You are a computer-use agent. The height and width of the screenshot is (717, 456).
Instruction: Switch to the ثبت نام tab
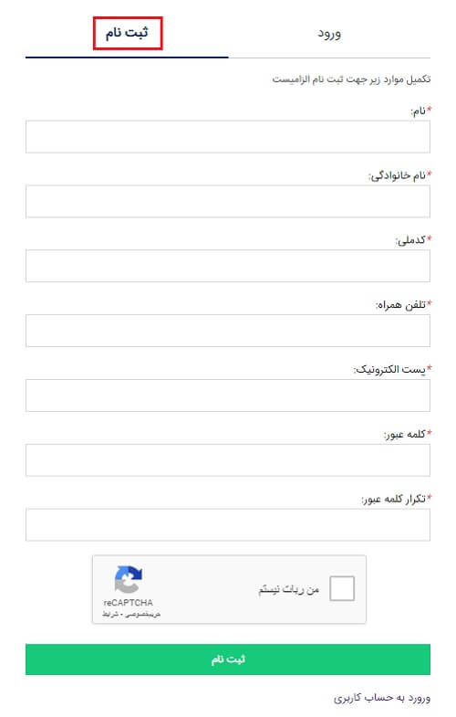pyautogui.click(x=127, y=34)
